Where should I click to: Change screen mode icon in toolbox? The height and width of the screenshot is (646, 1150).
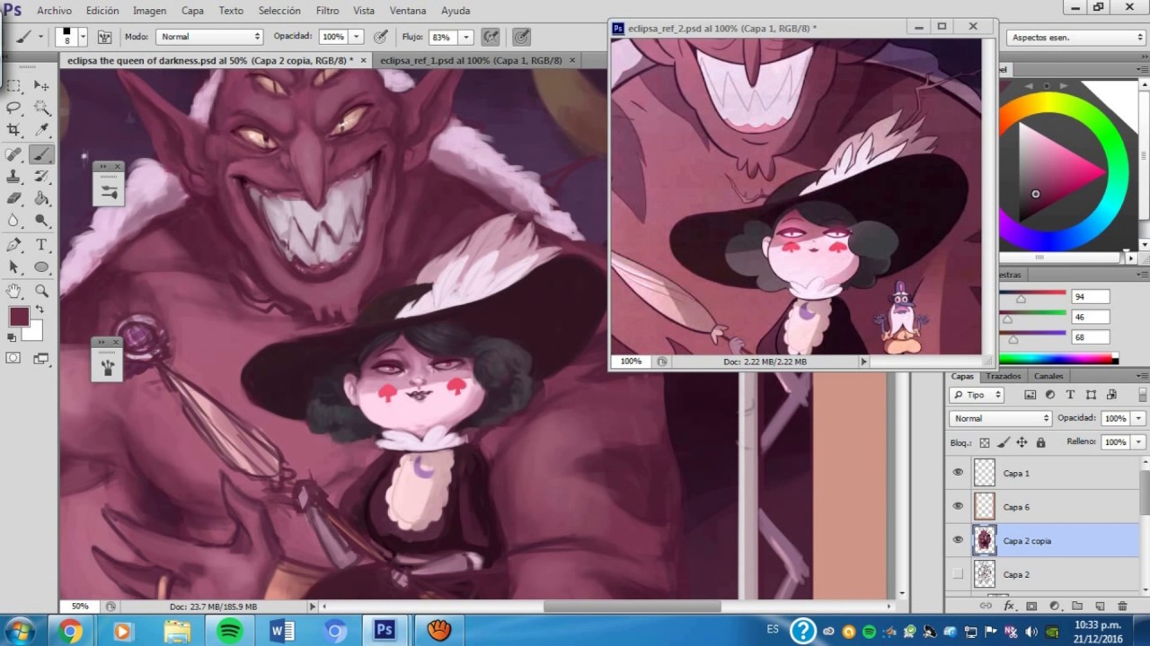point(40,358)
